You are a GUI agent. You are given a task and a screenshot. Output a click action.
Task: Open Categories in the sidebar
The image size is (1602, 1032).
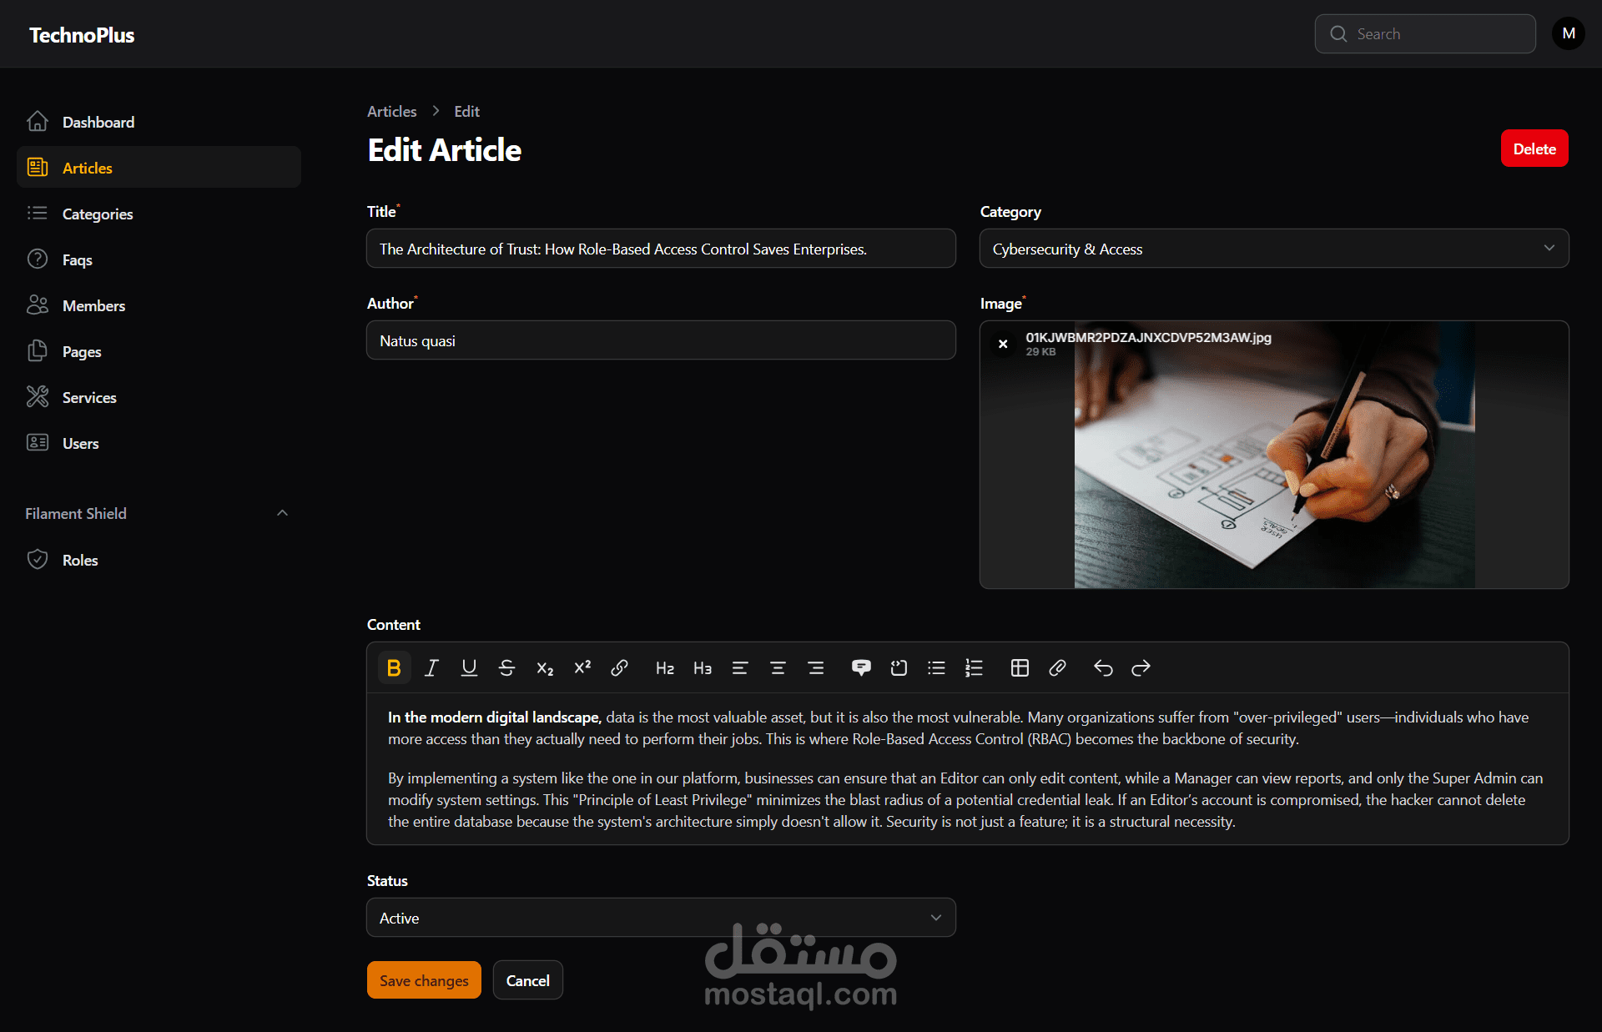point(98,214)
